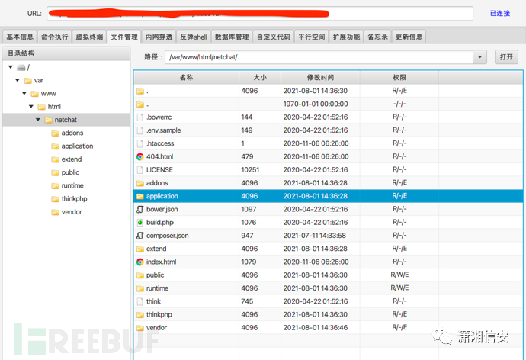
Task: Switch to the 虚拟终端 tab
Action: 89,37
